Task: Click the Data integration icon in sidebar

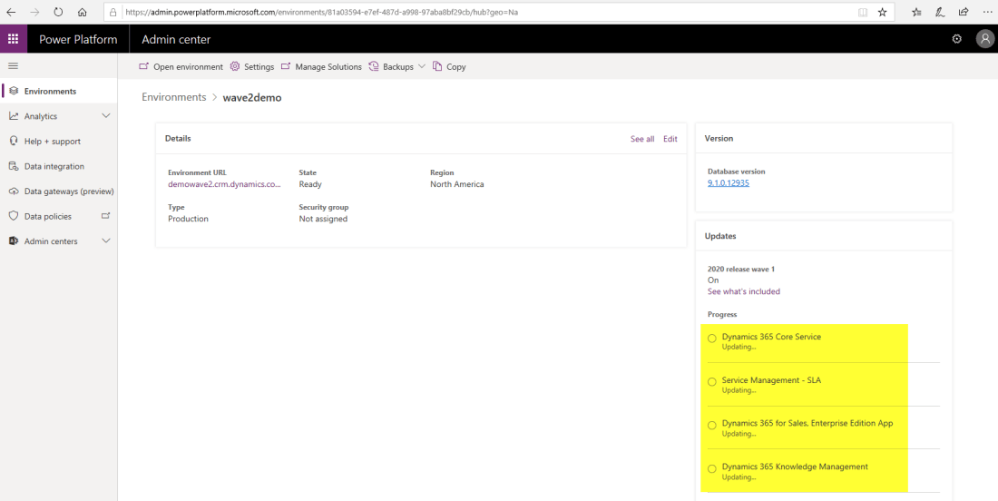Action: point(14,166)
